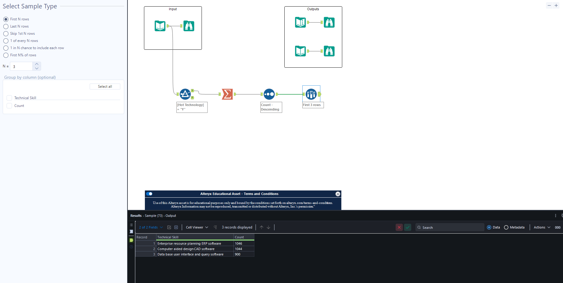This screenshot has width=563, height=283.
Task: Click the Input container title
Action: click(173, 9)
